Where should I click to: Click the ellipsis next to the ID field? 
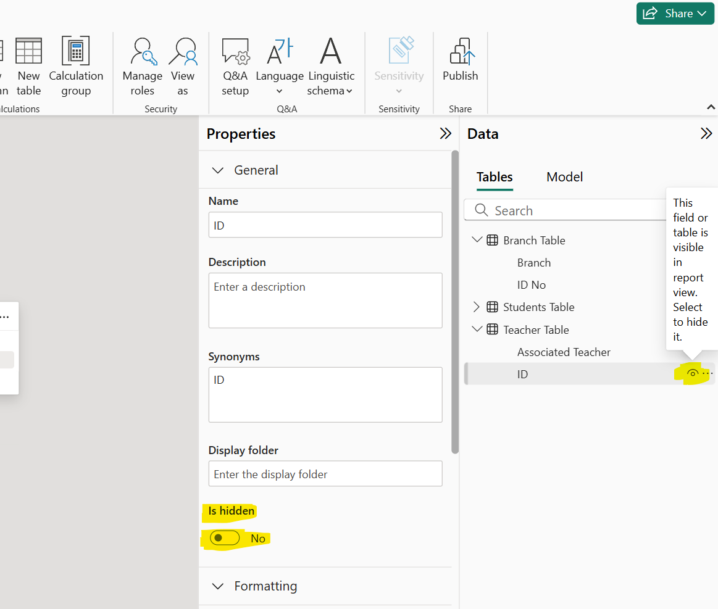pyautogui.click(x=707, y=373)
